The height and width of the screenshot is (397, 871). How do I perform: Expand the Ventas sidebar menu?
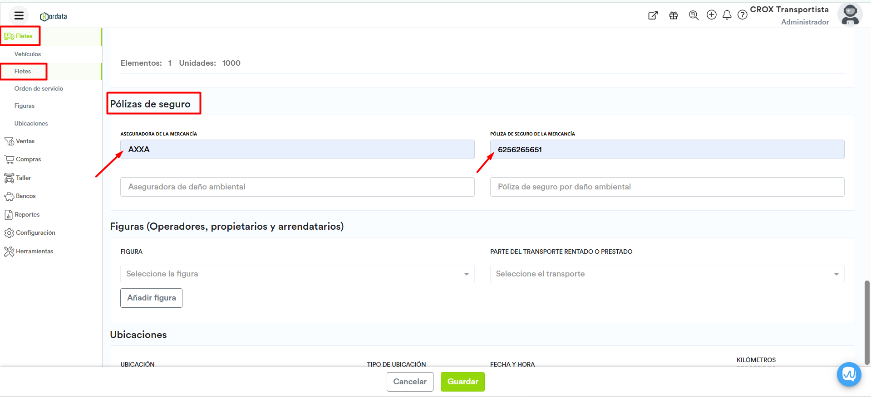coord(25,141)
